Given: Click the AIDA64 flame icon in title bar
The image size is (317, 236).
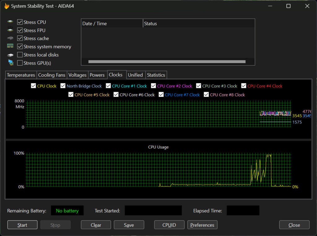Looking at the screenshot, I should pyautogui.click(x=7, y=6).
